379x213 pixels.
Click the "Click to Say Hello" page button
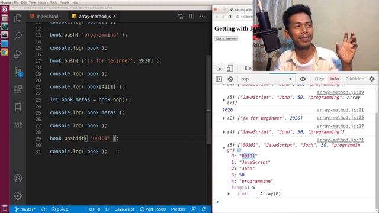coord(226,38)
